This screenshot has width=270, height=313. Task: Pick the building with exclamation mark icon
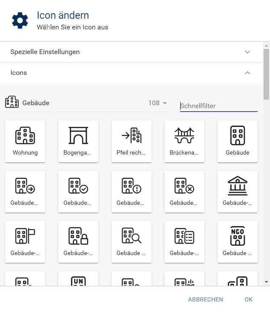pos(131,191)
